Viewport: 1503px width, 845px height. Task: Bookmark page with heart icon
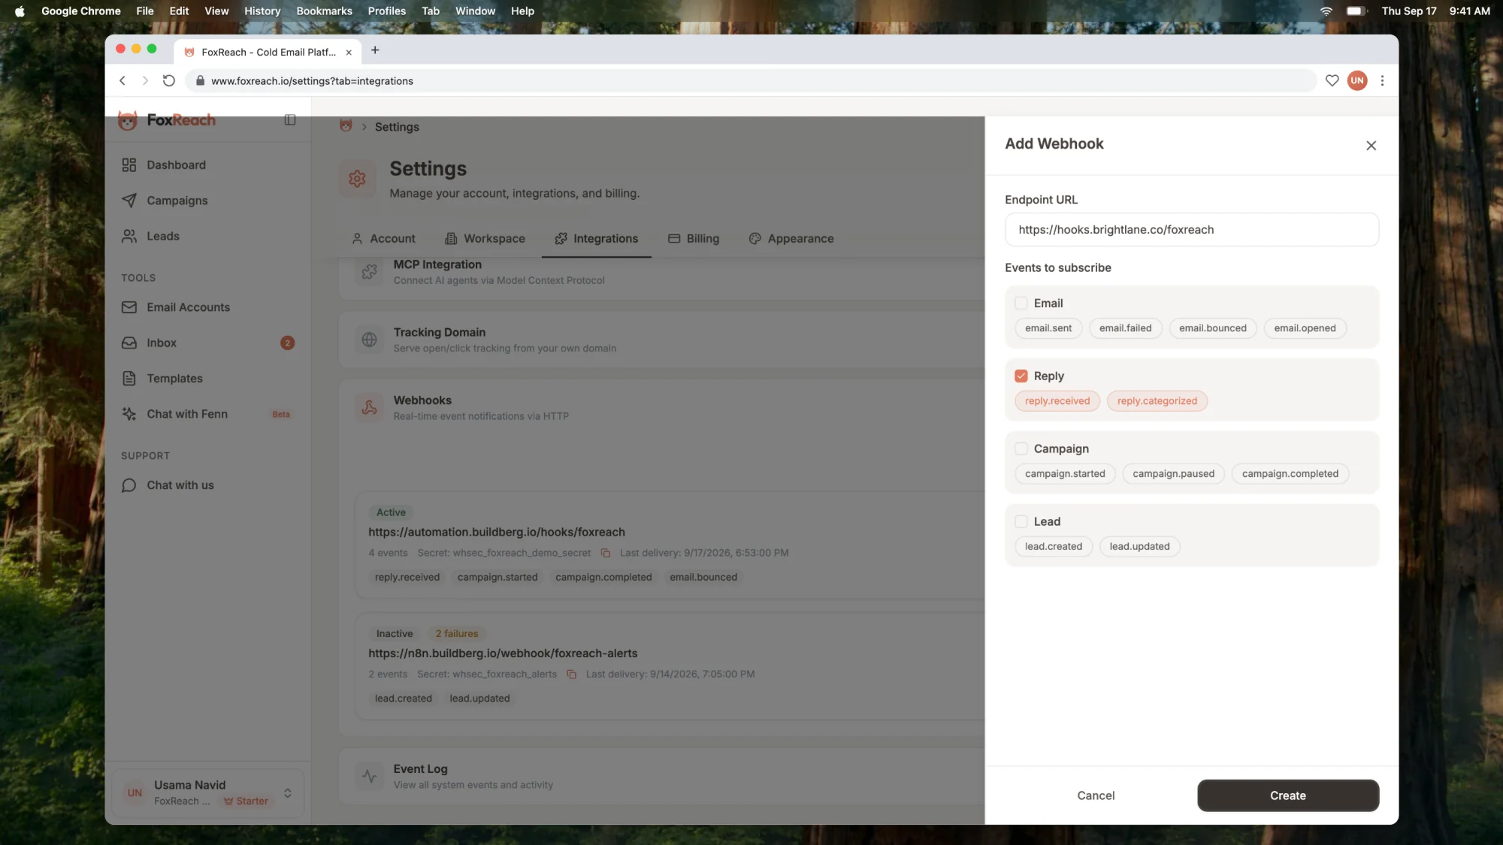[1332, 80]
